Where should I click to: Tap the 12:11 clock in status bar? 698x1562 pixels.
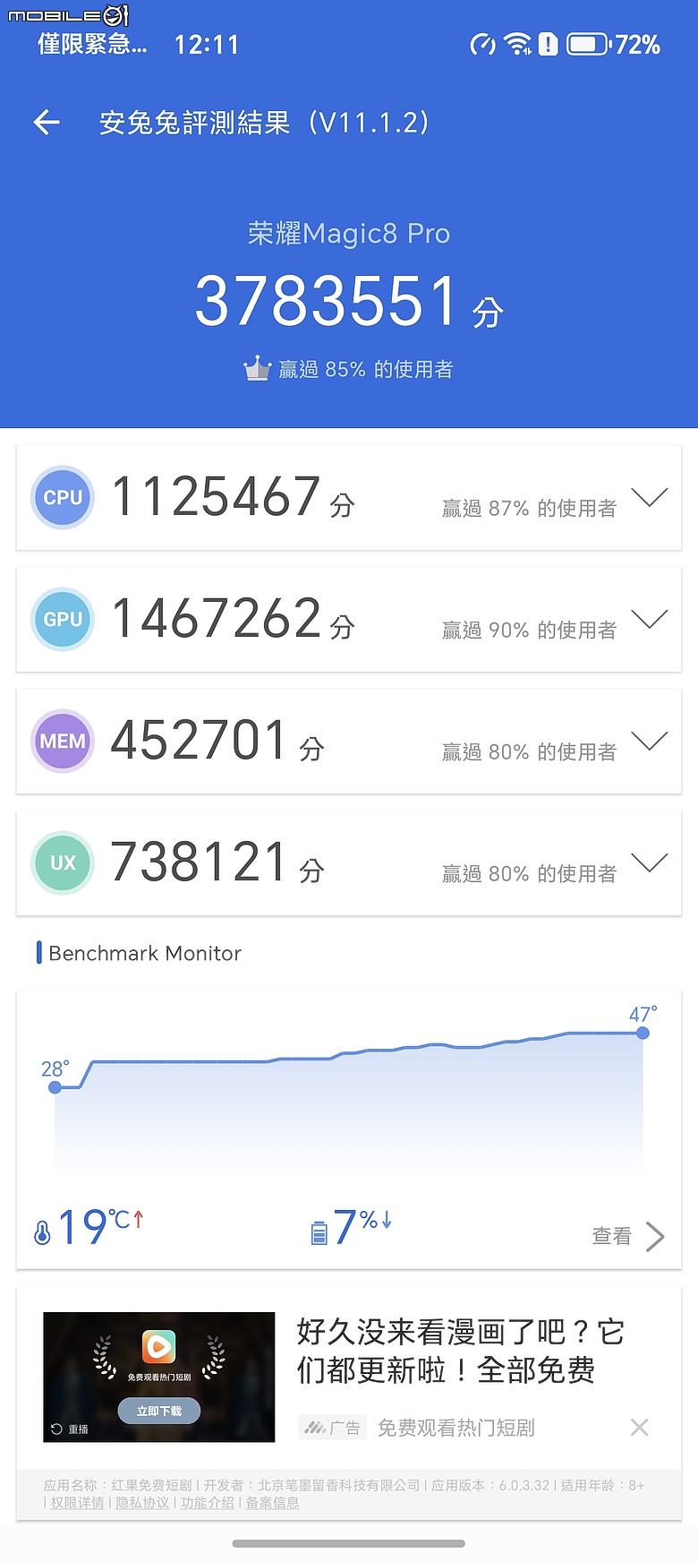[x=207, y=45]
